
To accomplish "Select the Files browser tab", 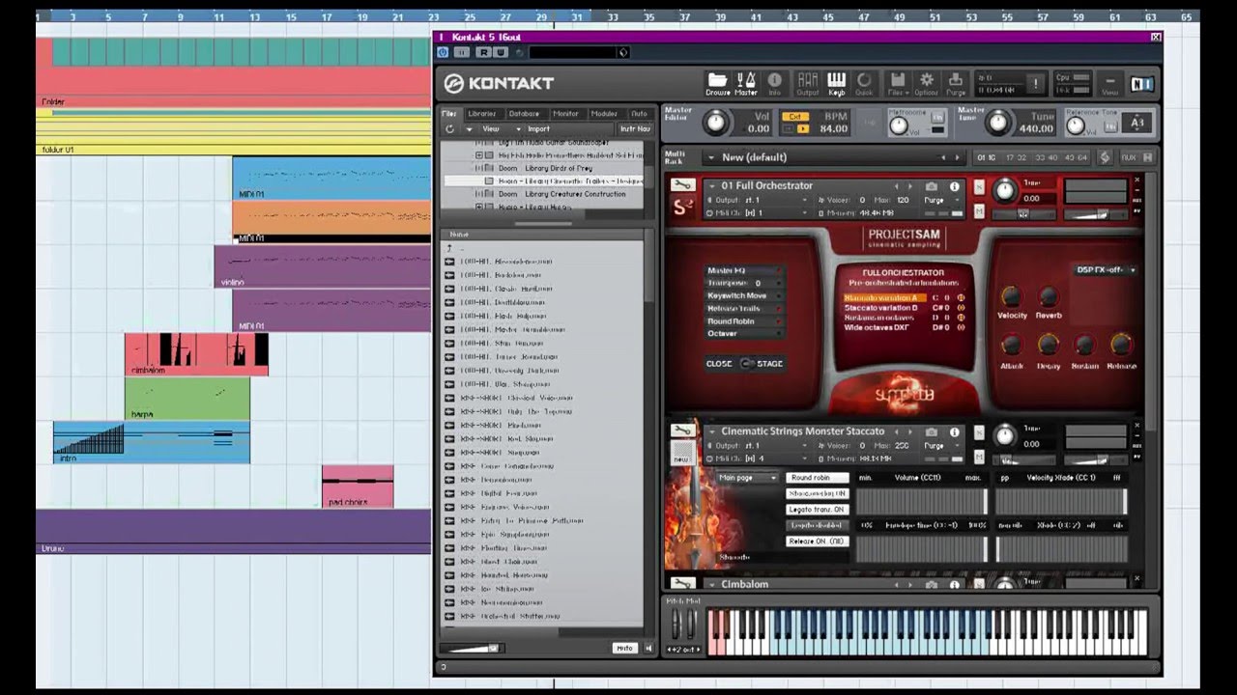I will (449, 114).
